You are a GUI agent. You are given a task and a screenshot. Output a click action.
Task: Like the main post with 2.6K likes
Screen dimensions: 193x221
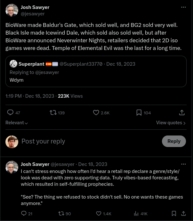[x=96, y=112]
